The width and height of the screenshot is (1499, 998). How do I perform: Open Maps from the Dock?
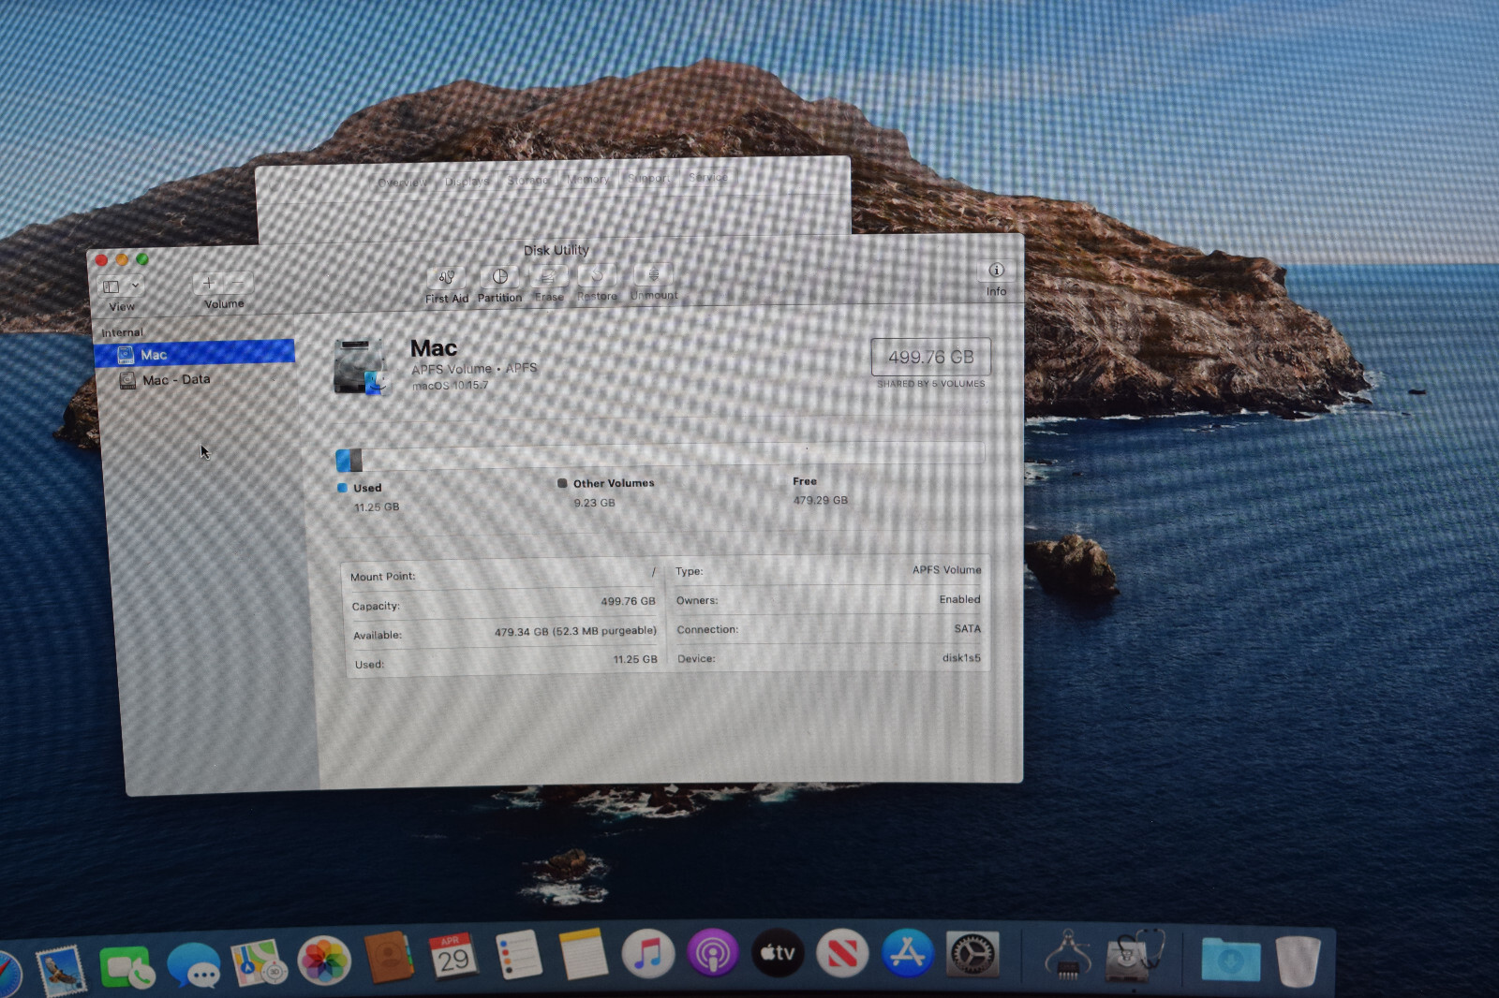pos(259,962)
